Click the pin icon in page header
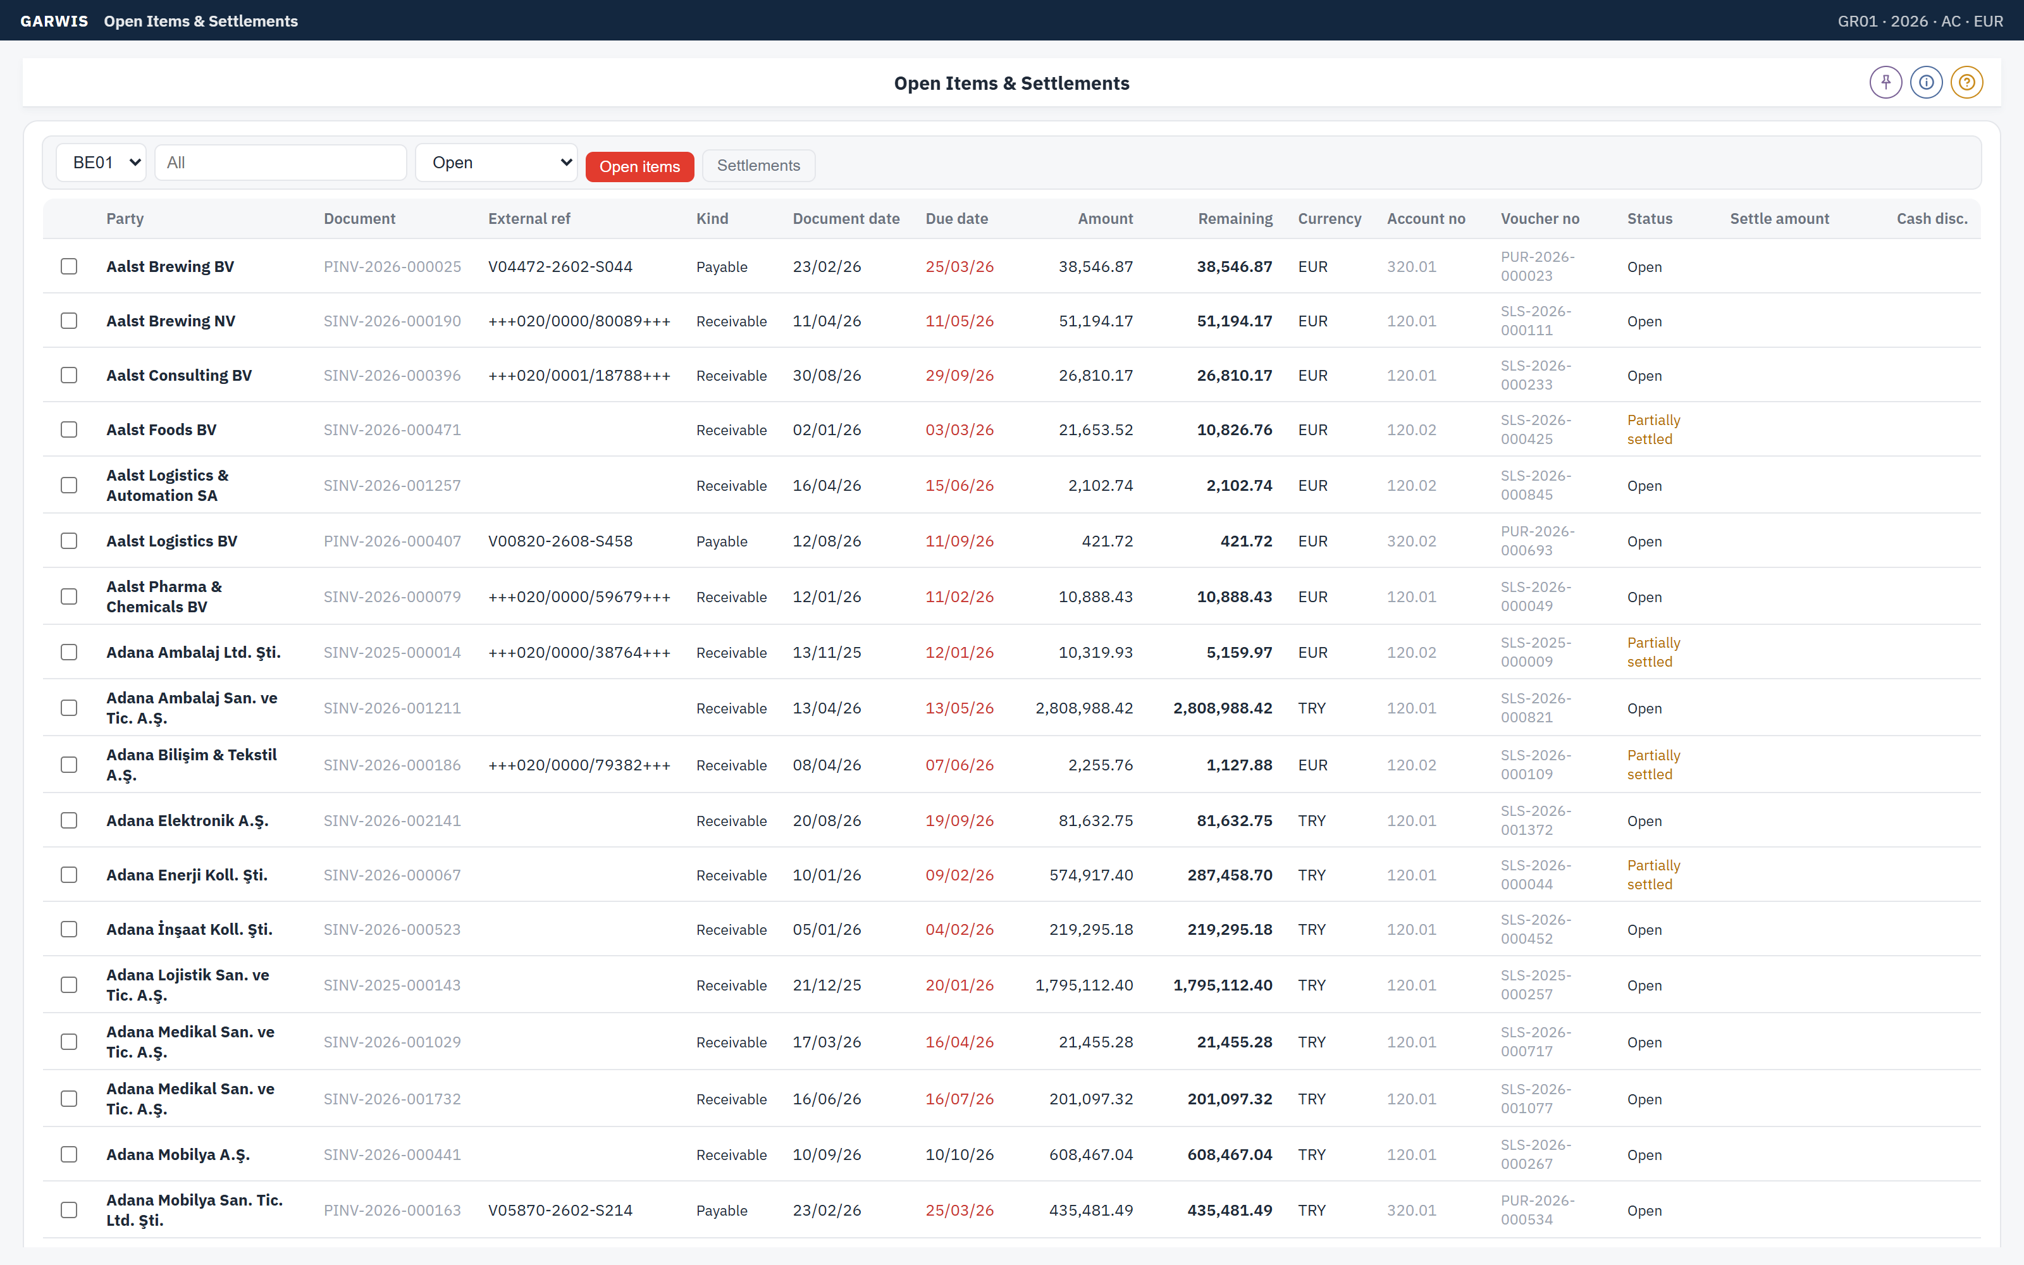Viewport: 2024px width, 1265px height. tap(1885, 82)
